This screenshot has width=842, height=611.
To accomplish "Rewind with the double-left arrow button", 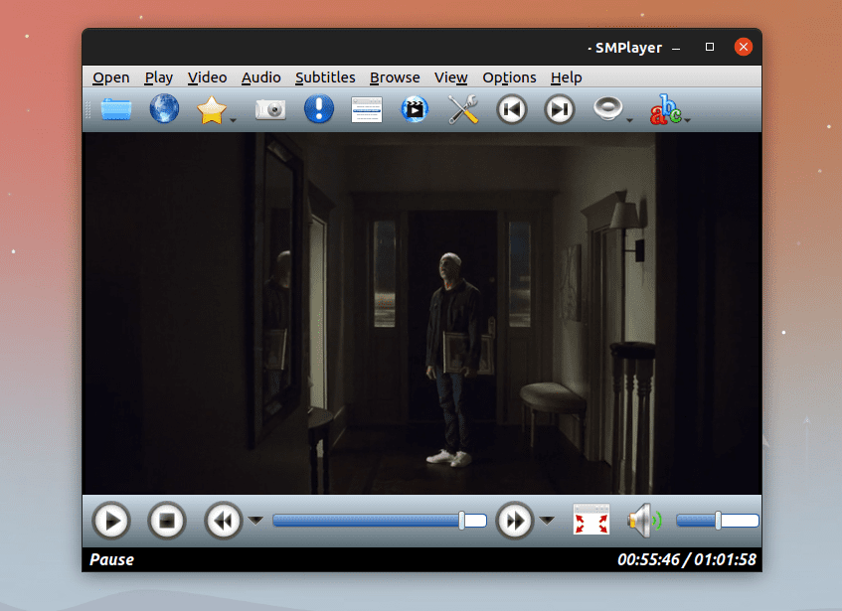I will [224, 521].
